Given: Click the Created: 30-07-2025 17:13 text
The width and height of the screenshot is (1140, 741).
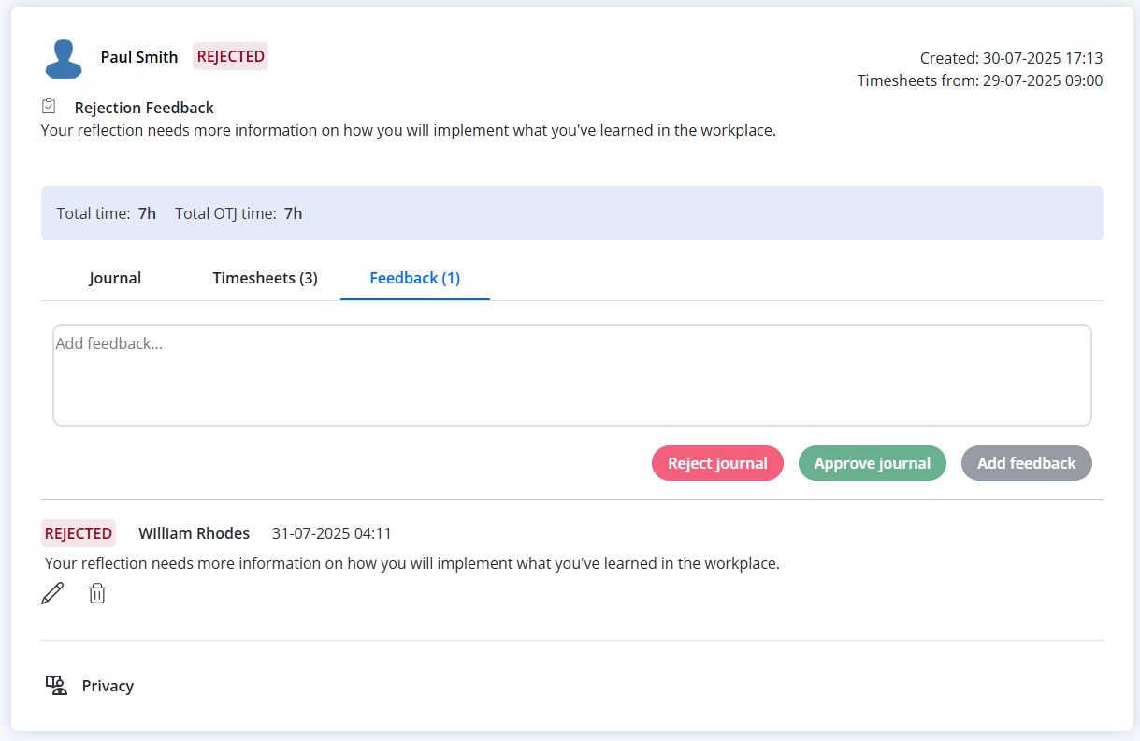Looking at the screenshot, I should click(1012, 58).
